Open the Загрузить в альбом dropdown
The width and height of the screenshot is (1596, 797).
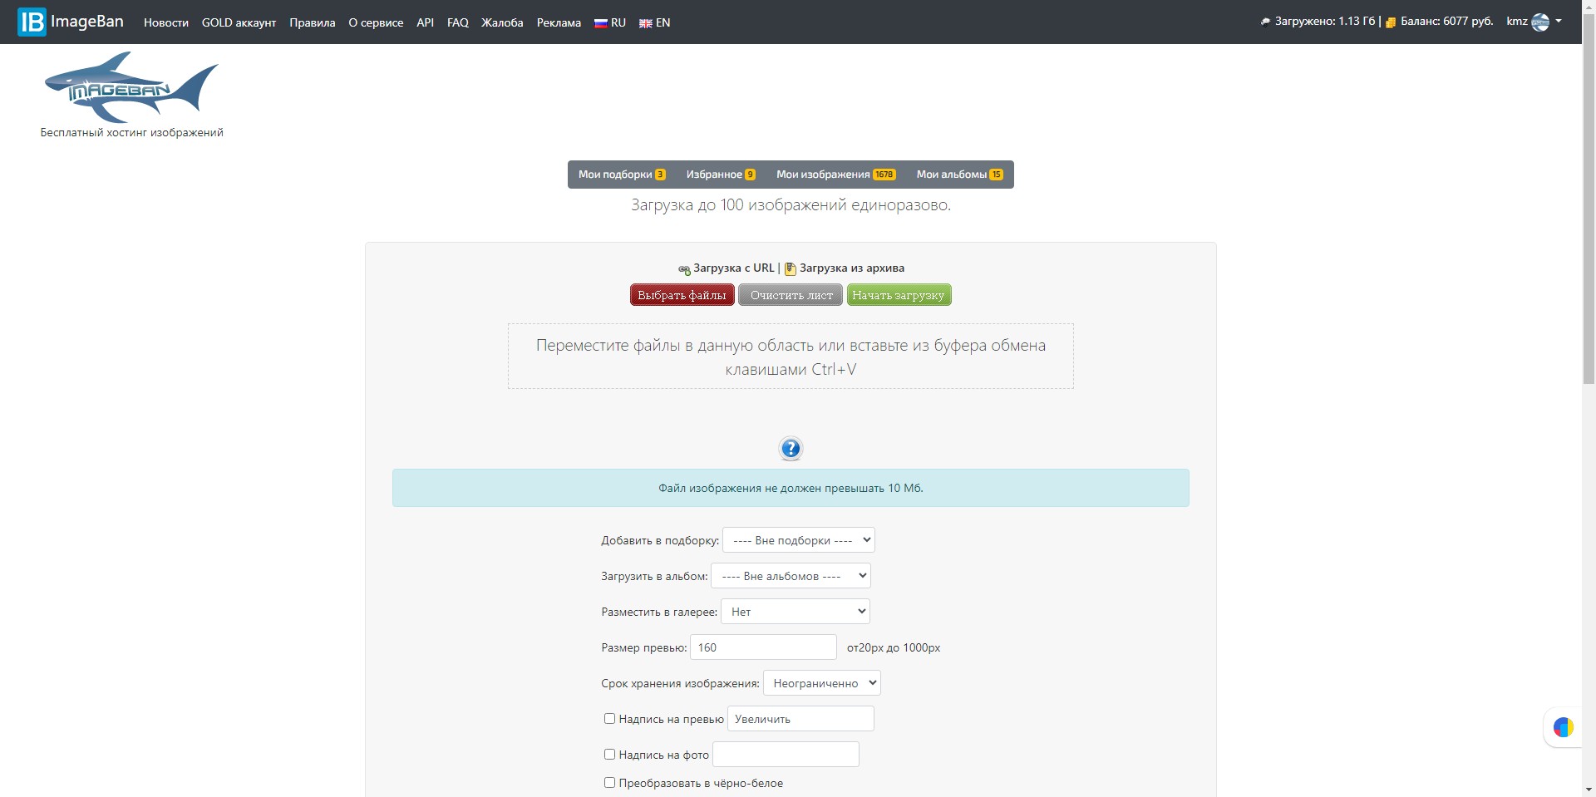pyautogui.click(x=791, y=576)
